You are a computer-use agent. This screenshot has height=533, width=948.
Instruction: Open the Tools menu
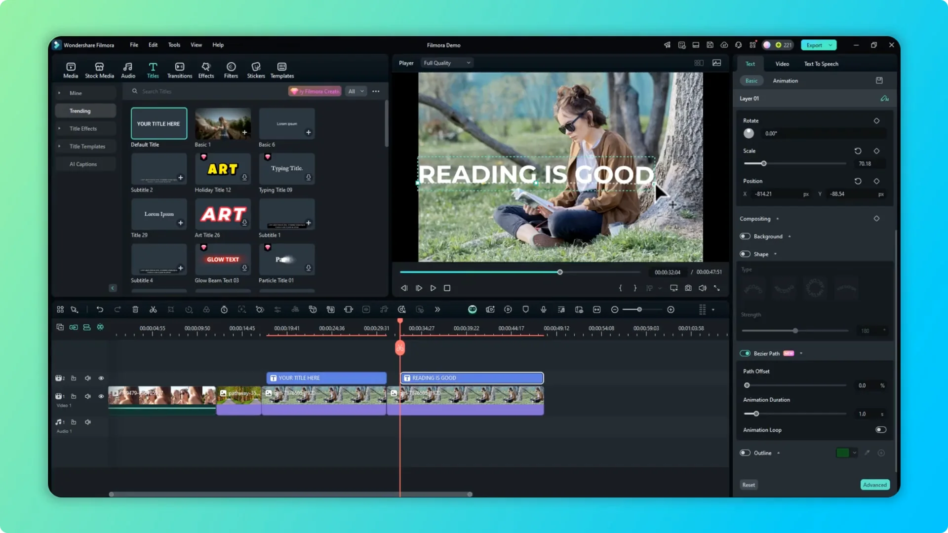174,45
